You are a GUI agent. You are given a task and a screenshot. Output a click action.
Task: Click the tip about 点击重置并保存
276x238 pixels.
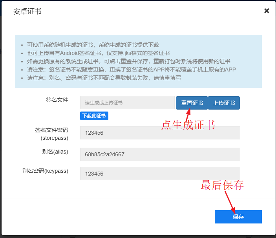click(128, 61)
